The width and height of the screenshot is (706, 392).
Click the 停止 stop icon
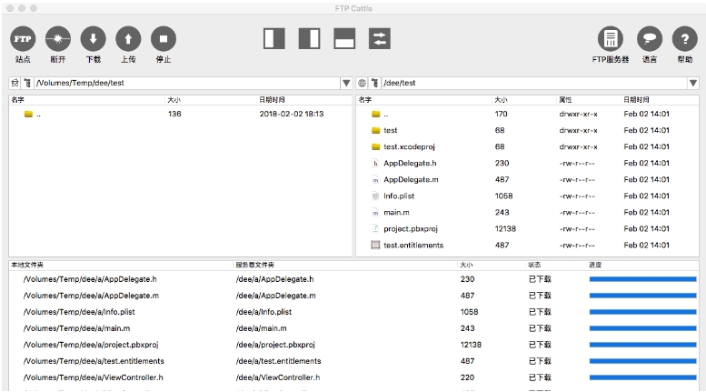click(164, 38)
